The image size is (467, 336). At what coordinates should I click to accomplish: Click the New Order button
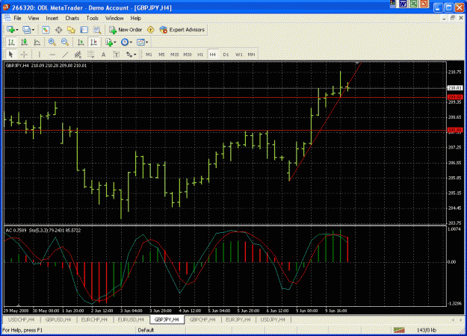[126, 30]
